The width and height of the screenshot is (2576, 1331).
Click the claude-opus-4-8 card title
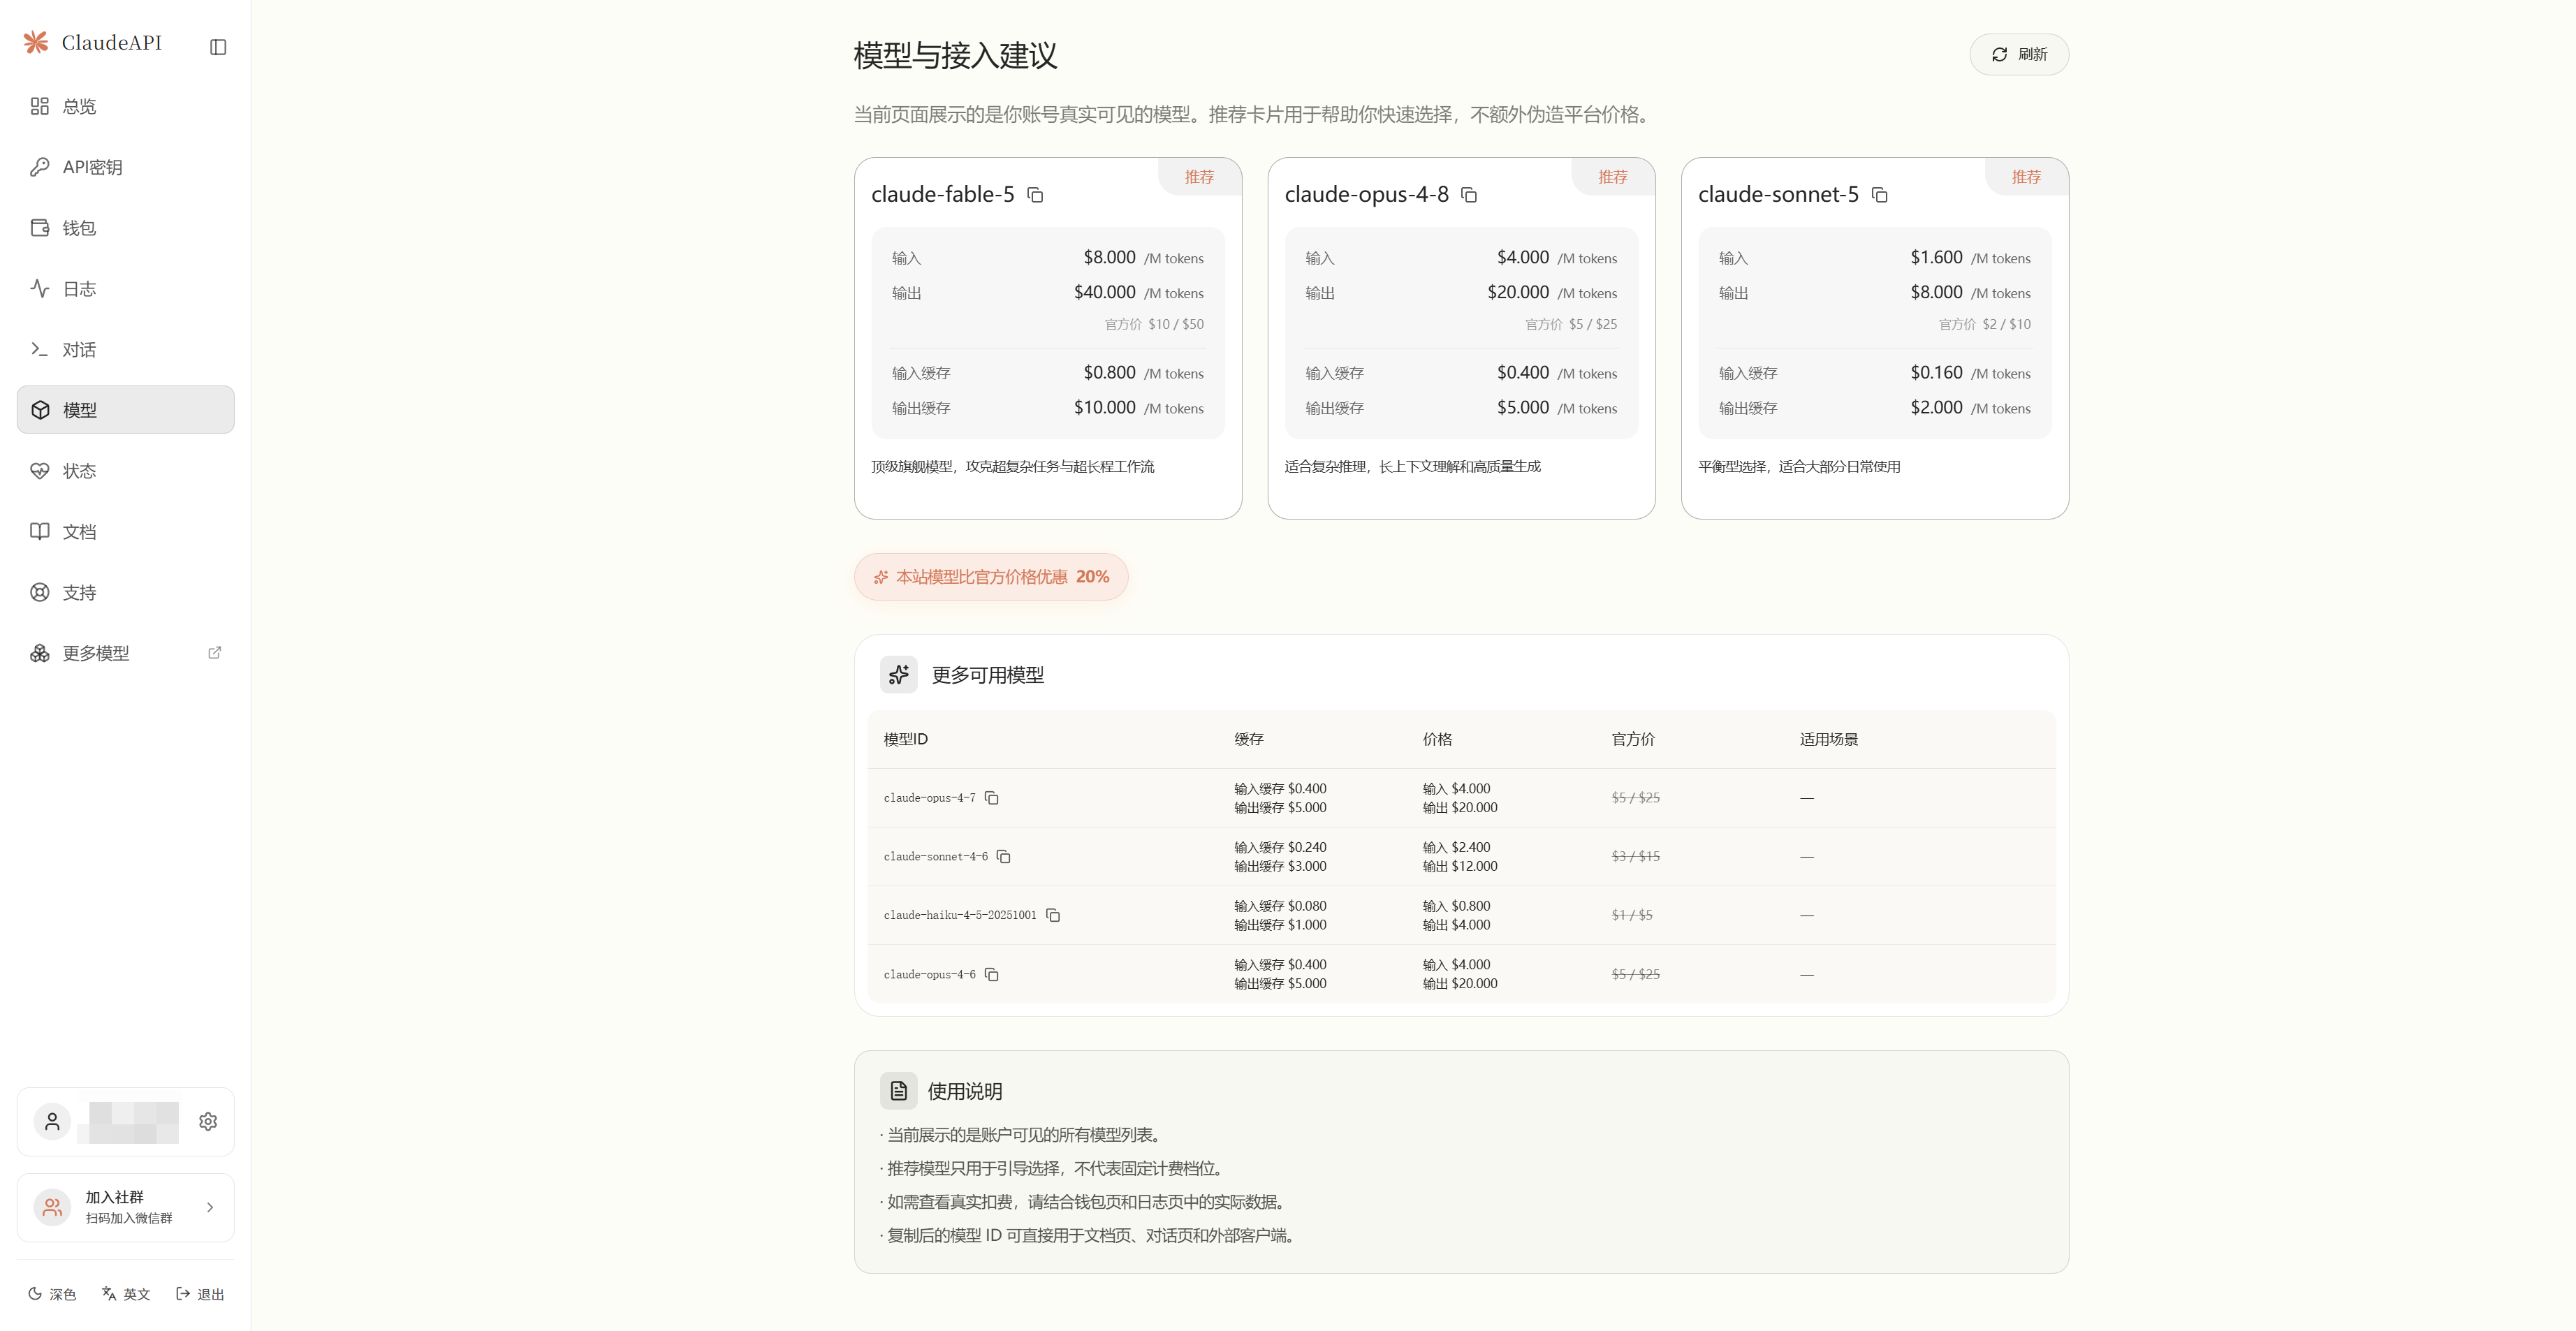tap(1367, 195)
